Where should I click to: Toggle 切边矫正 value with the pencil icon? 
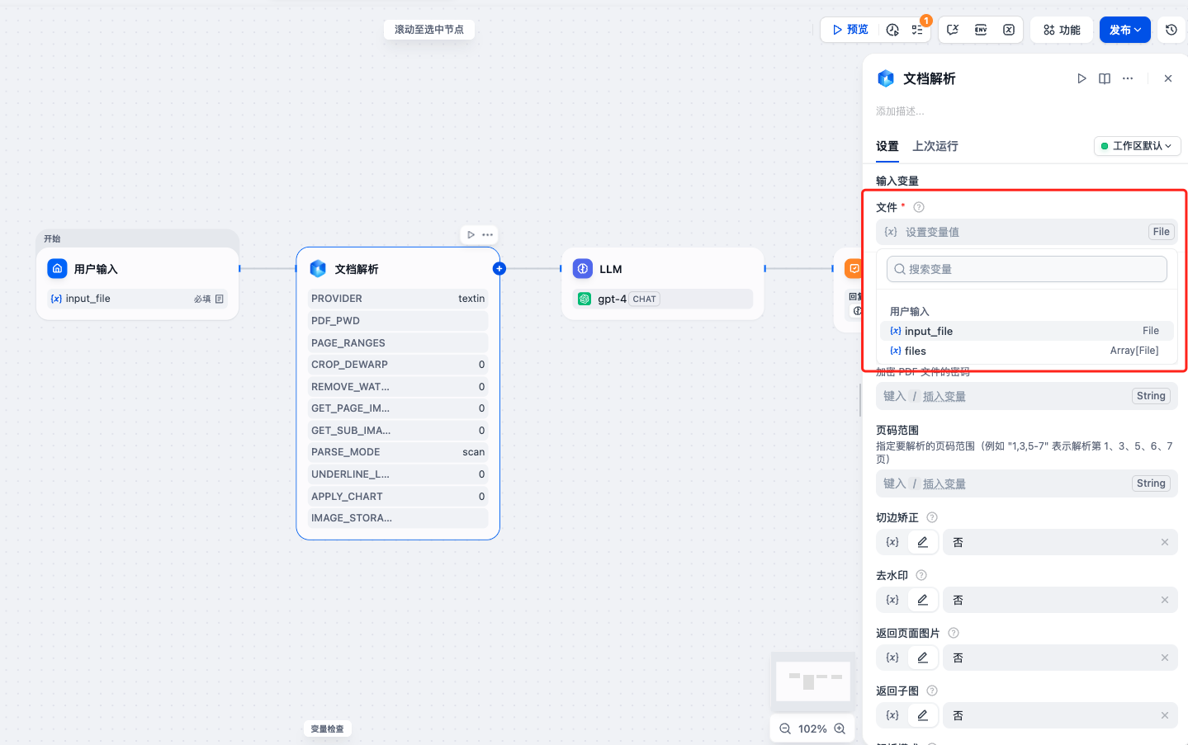point(922,542)
